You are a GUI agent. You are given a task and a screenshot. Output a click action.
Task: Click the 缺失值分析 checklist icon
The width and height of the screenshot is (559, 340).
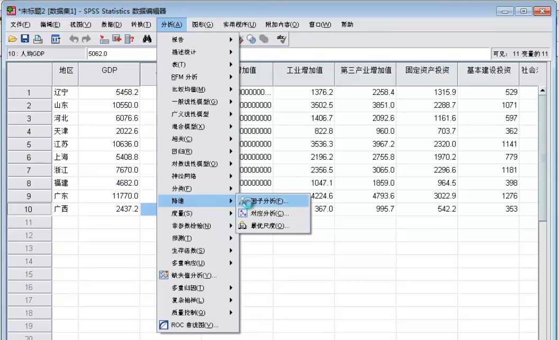164,275
